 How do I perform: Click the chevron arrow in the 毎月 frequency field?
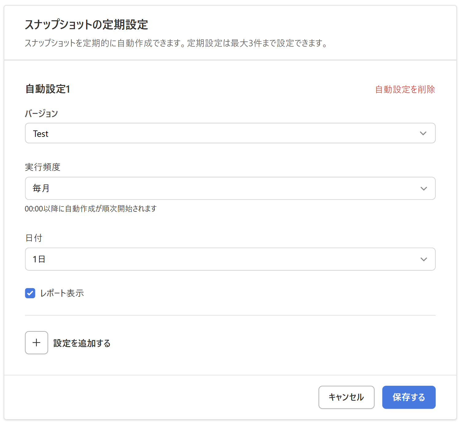click(423, 188)
